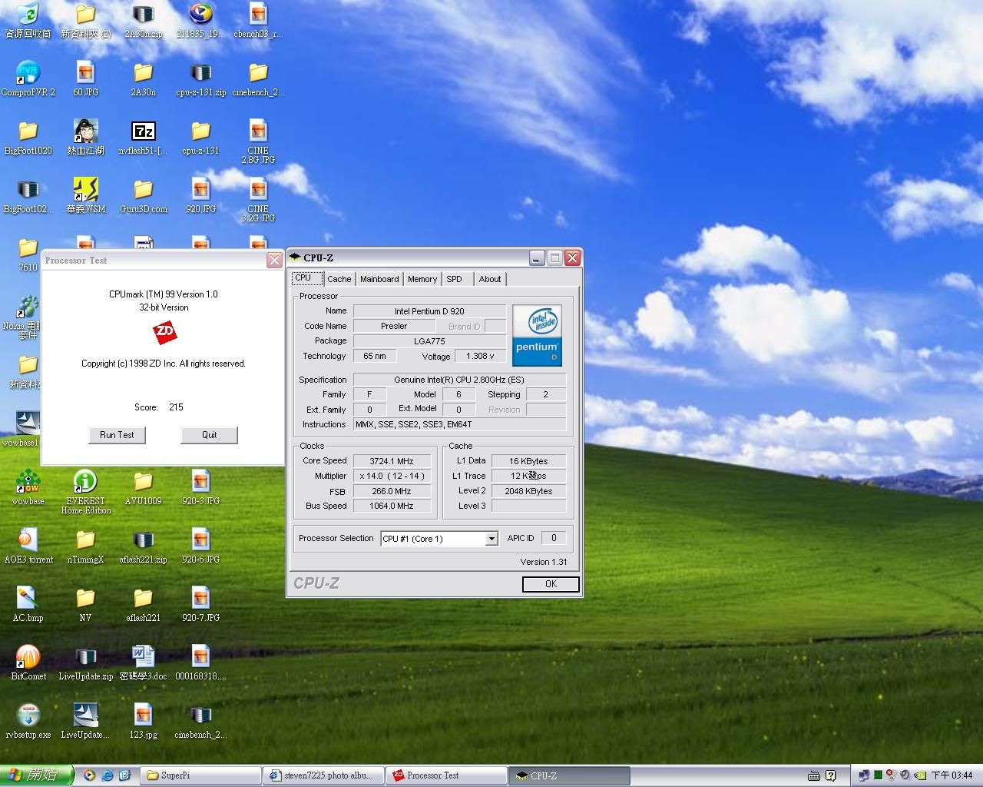The height and width of the screenshot is (787, 983).
Task: Select the 密碼學3.doc Word document icon
Action: pos(143,662)
